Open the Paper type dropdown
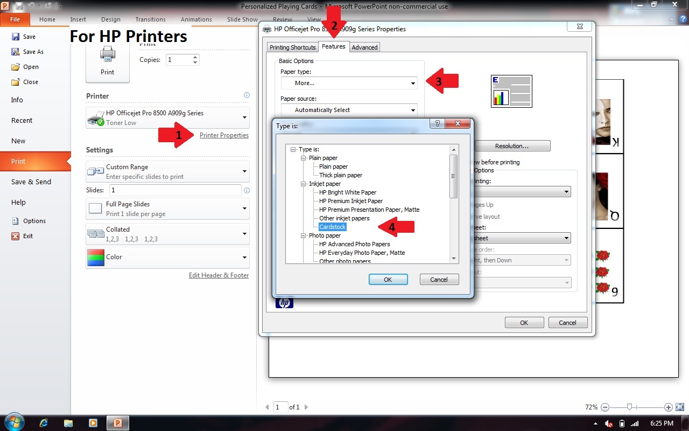689x431 pixels. [349, 83]
